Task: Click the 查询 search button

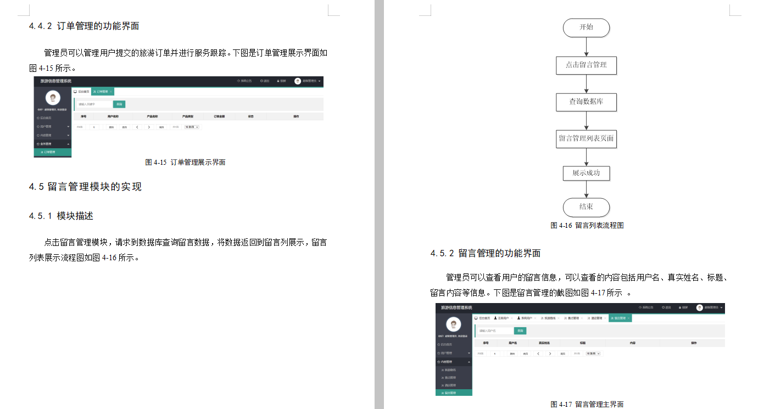Action: pos(521,330)
